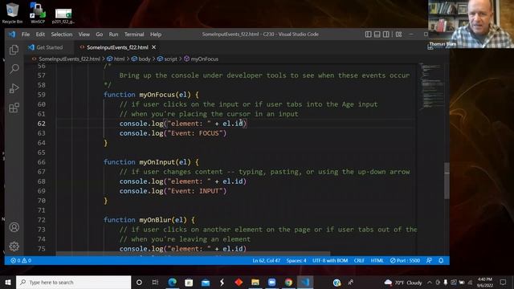Open the Accounts menu in the activity bar

[14, 227]
